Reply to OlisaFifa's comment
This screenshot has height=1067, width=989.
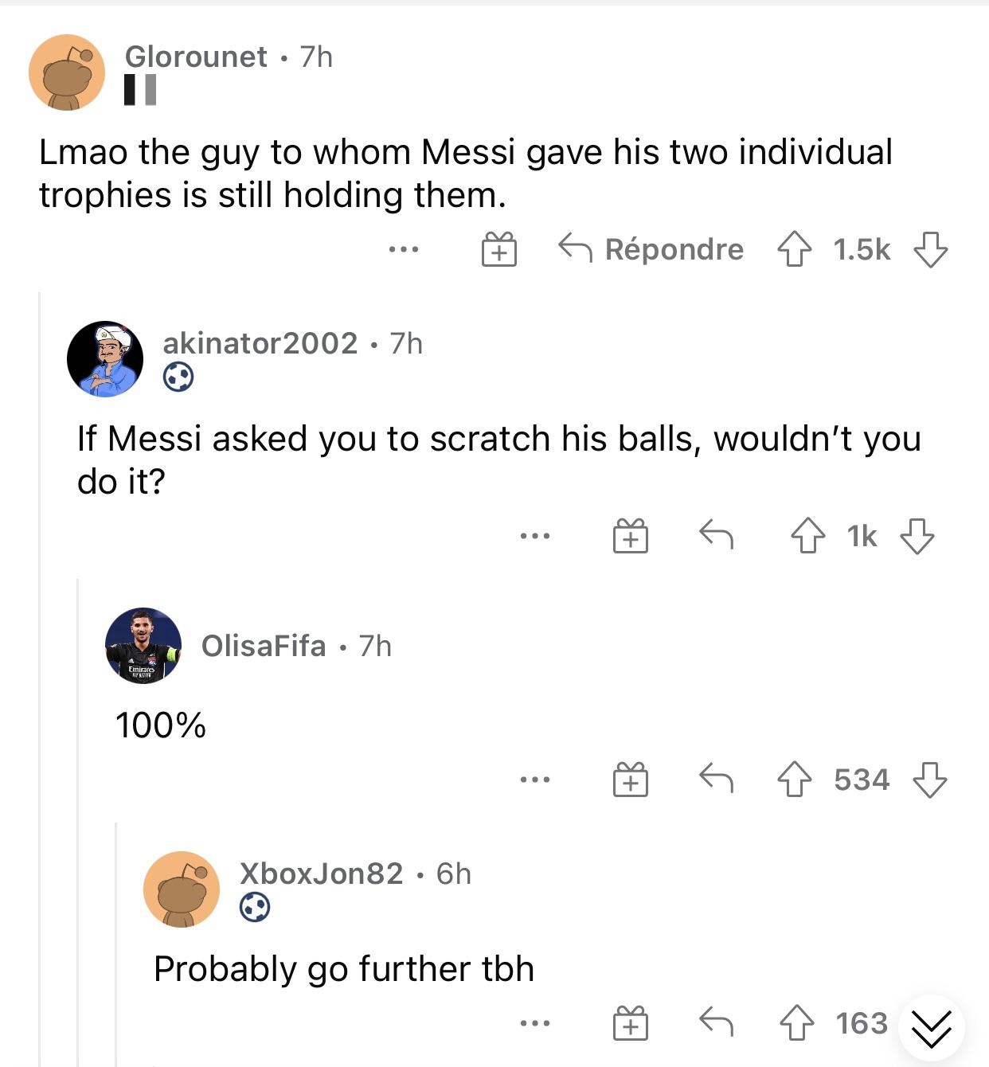point(716,779)
